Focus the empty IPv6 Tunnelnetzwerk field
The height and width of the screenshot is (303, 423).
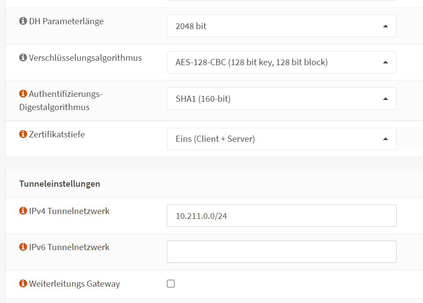[x=281, y=252]
